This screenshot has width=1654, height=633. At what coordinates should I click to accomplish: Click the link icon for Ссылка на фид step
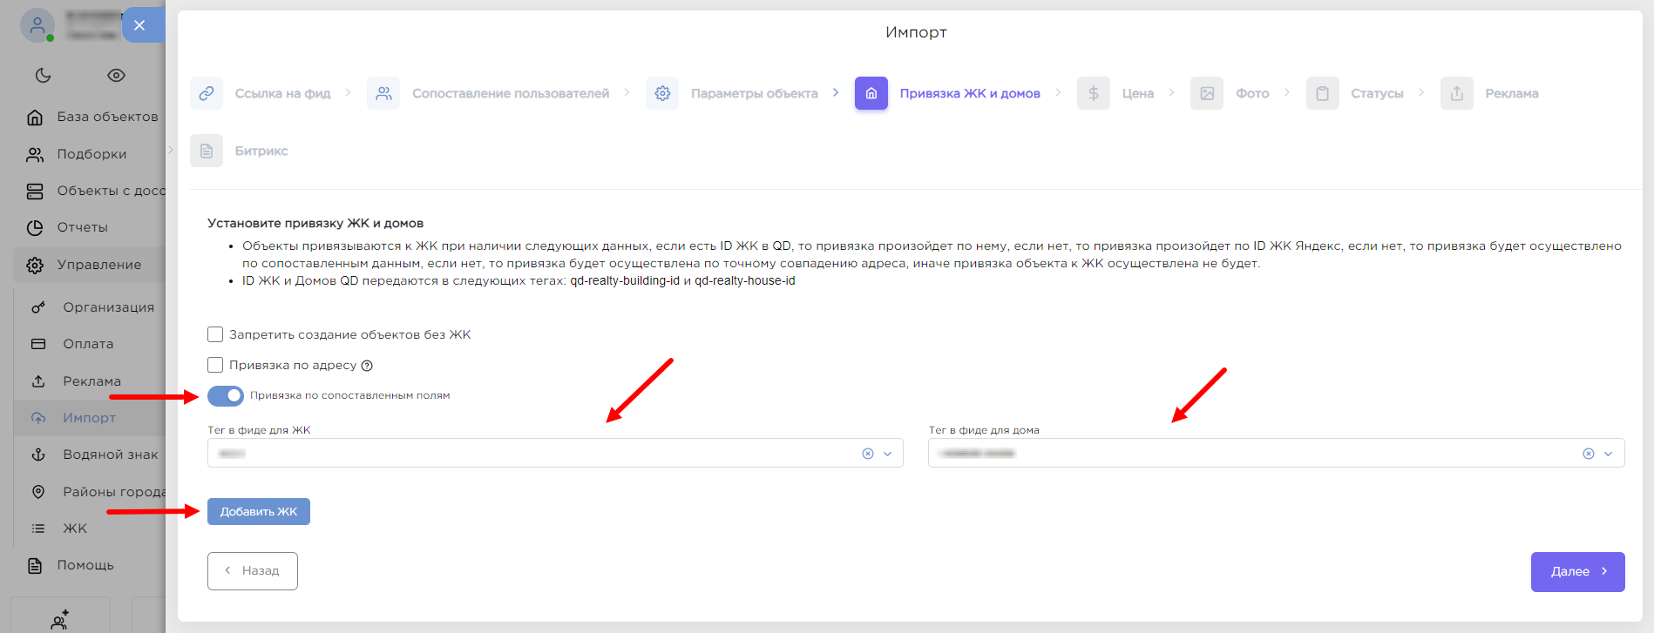click(x=207, y=93)
